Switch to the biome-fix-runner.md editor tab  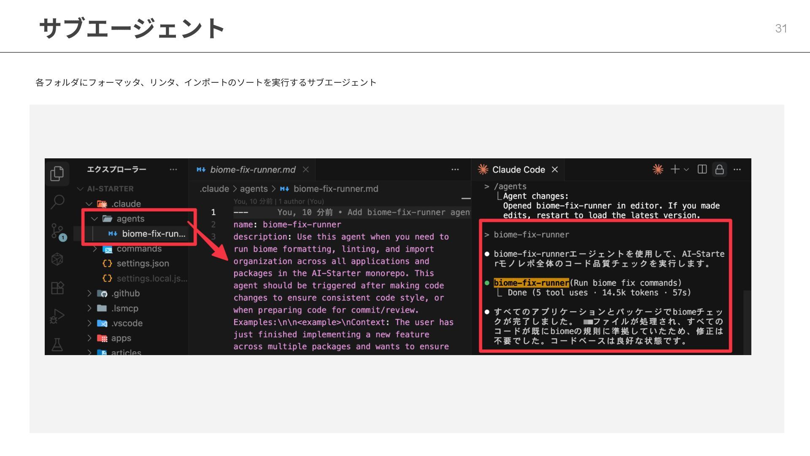click(x=252, y=169)
